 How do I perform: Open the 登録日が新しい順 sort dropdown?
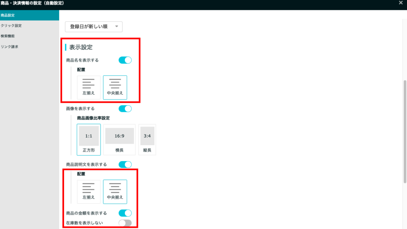click(x=93, y=27)
